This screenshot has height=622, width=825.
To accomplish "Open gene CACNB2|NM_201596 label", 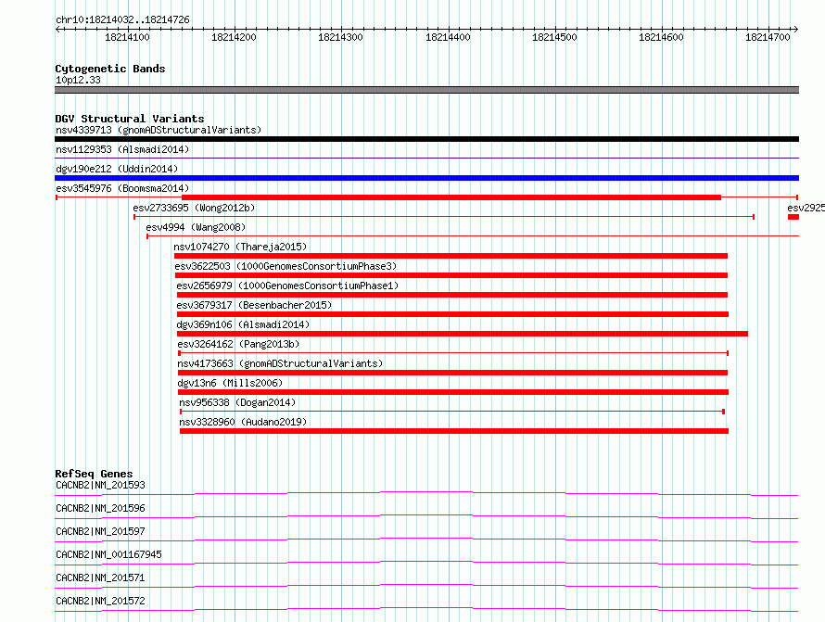I will (x=100, y=508).
